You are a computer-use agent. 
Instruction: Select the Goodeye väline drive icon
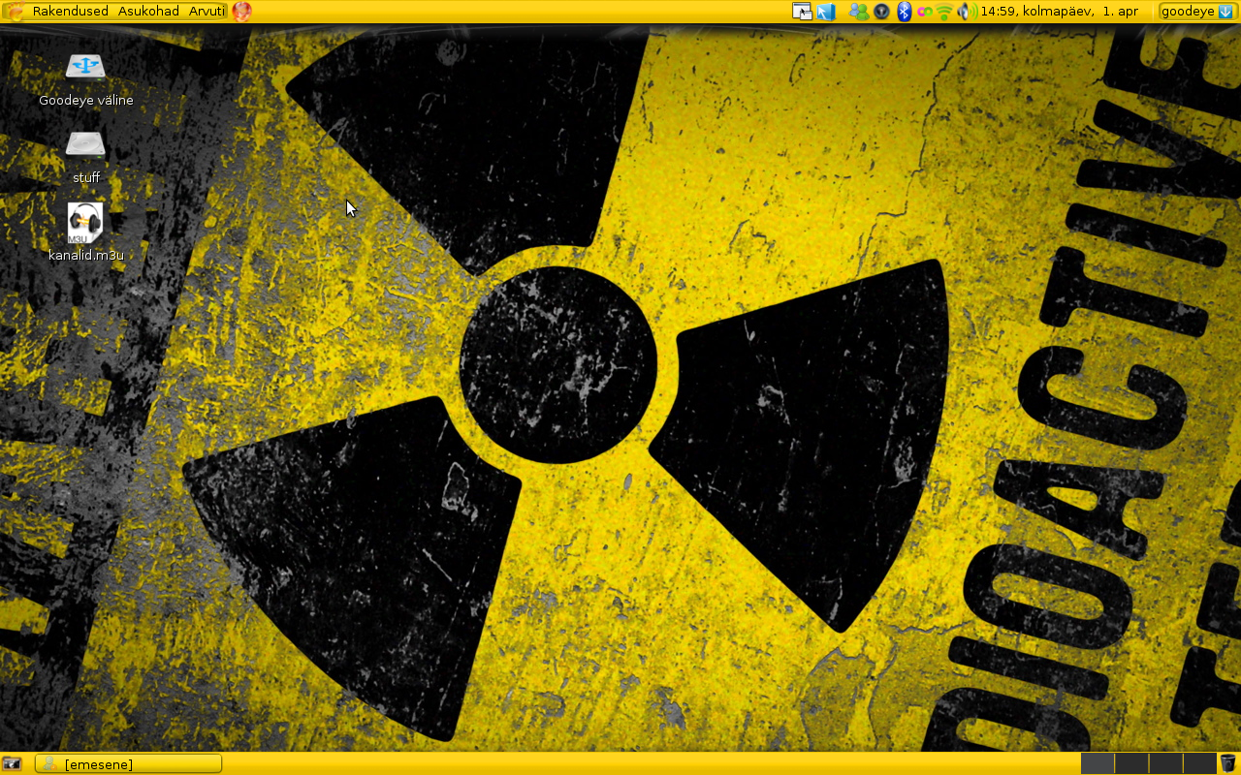pyautogui.click(x=85, y=67)
